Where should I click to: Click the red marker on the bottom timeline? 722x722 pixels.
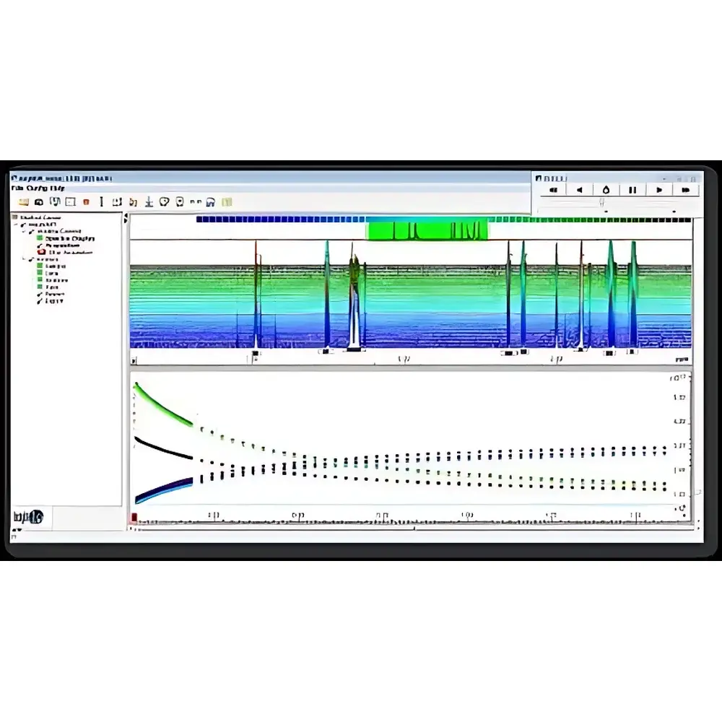click(x=134, y=518)
